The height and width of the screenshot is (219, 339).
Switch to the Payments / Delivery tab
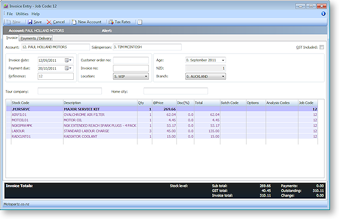36,38
